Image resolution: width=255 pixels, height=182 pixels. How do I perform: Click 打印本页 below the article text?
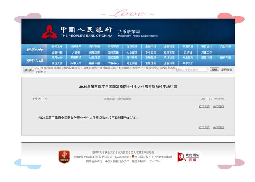tap(204, 127)
